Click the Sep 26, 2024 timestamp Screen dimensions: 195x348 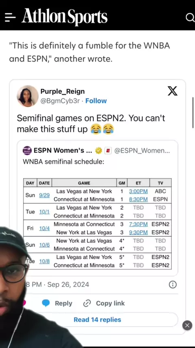[x=68, y=284]
